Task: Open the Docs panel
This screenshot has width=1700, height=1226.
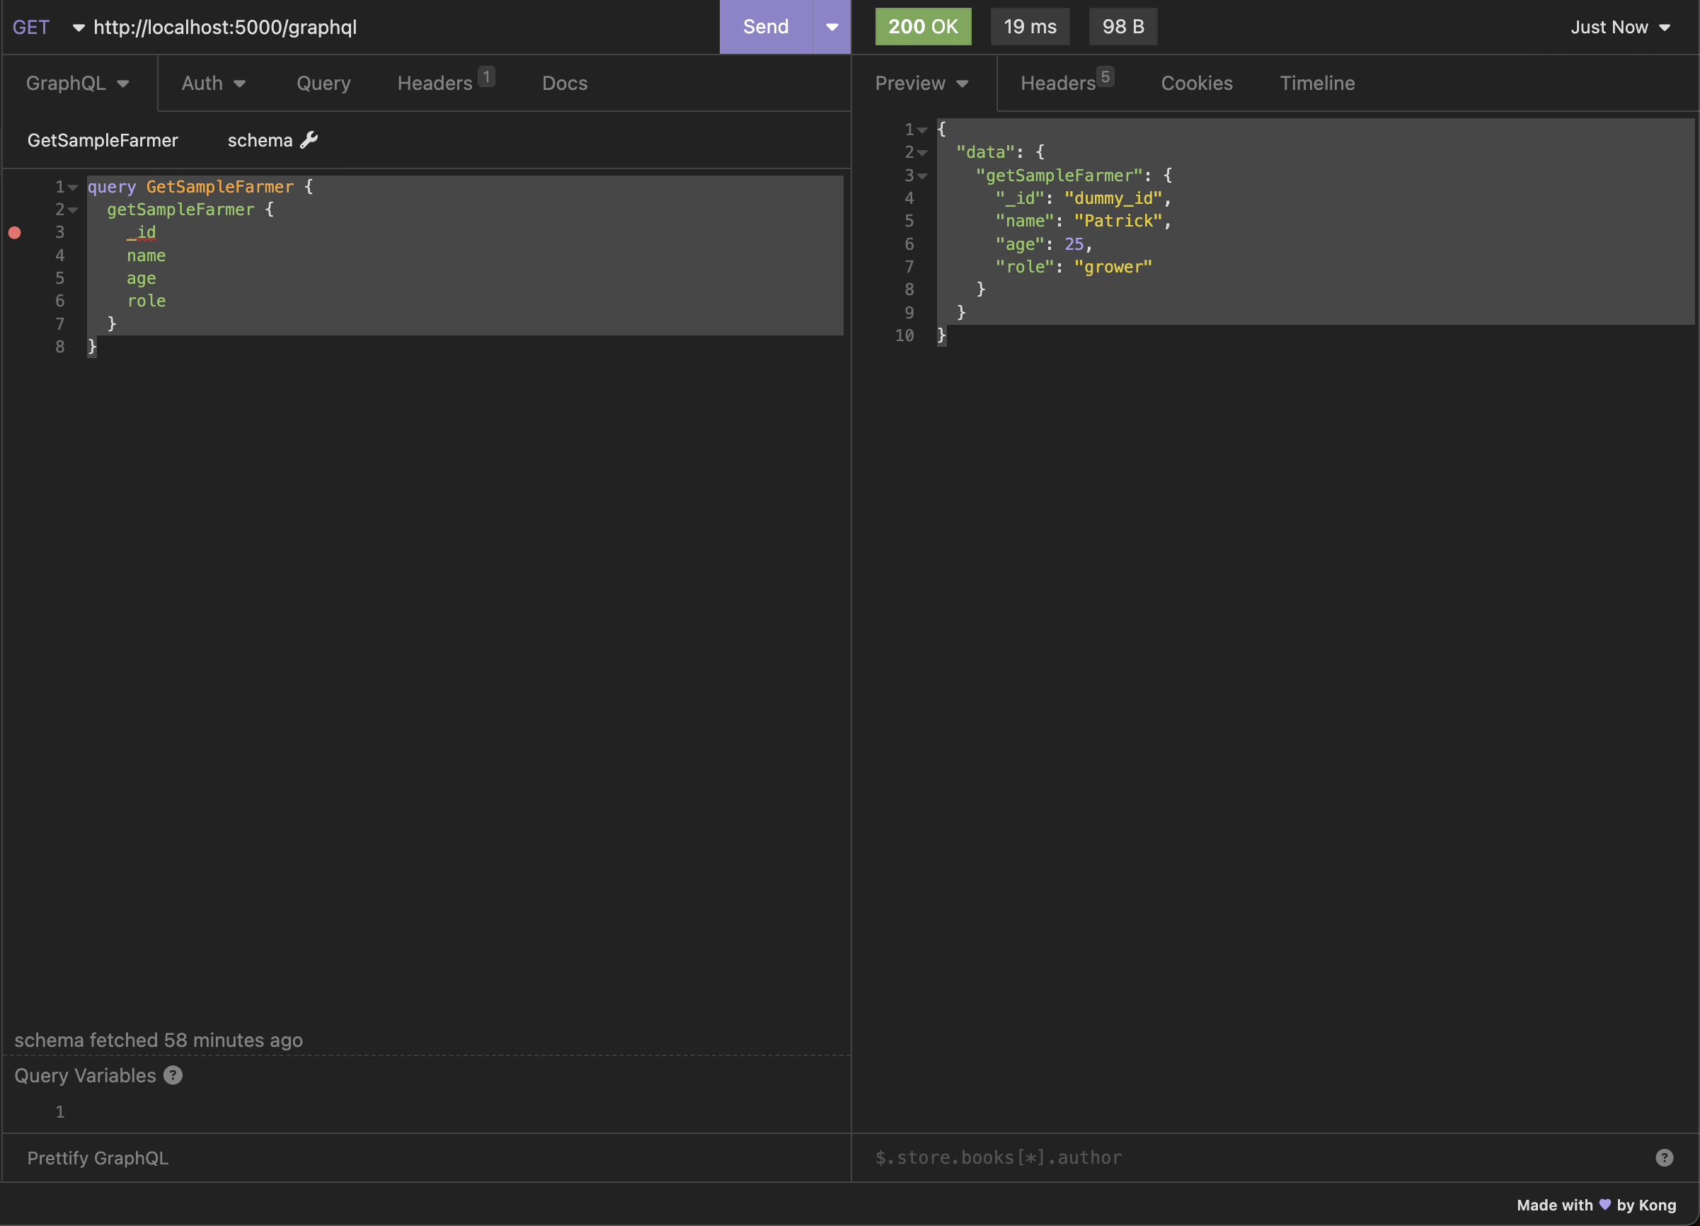Action: (563, 83)
